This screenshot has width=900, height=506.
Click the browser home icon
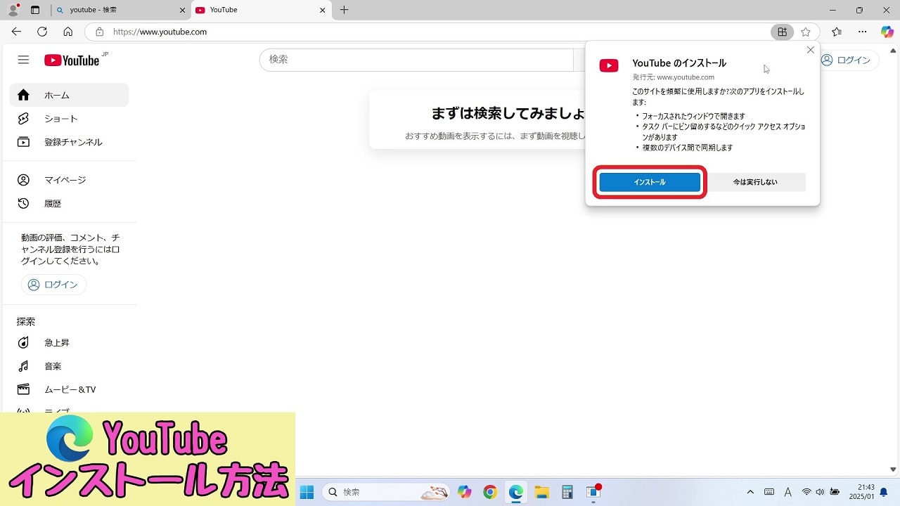[x=67, y=32]
